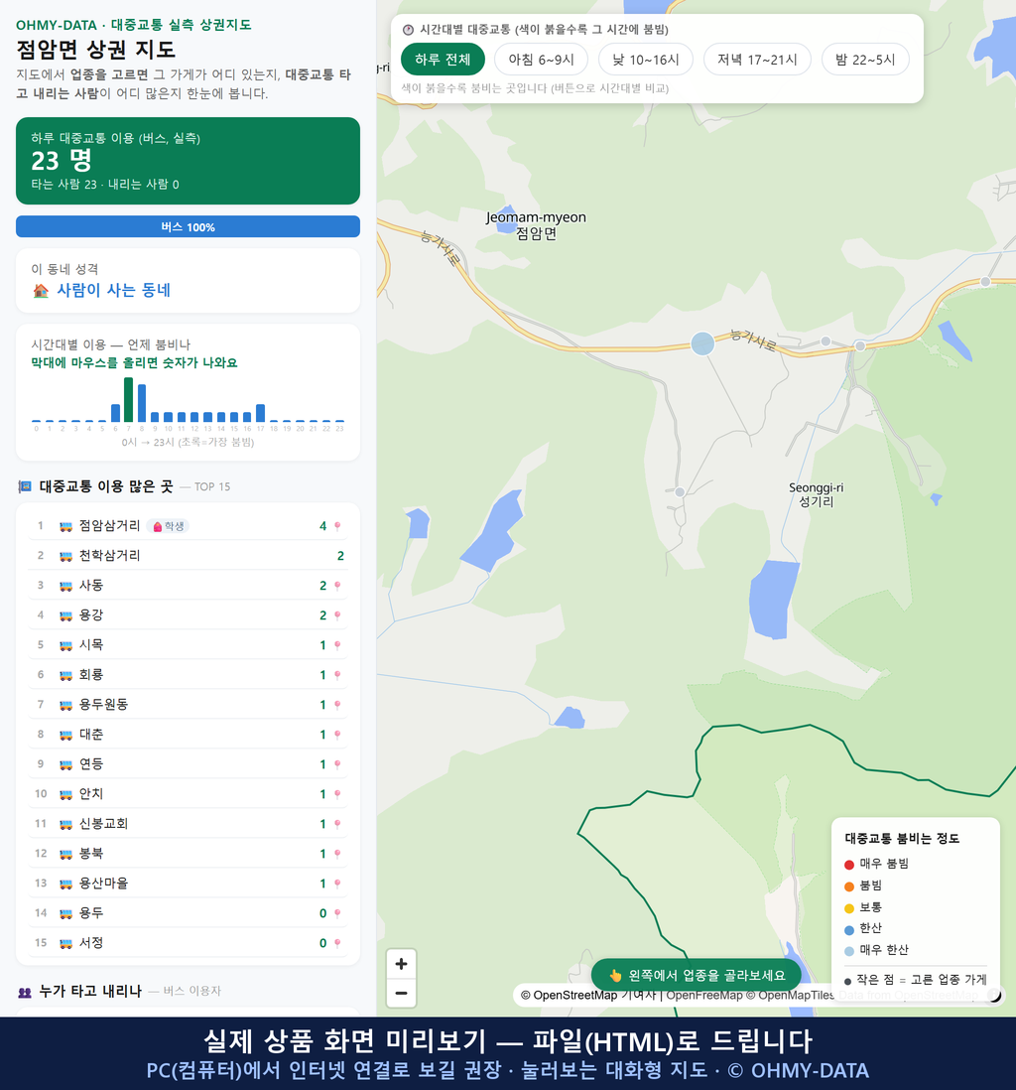Switch to 낮 10~16시 time filter
Screen dimensions: 1016x1090
coord(646,60)
